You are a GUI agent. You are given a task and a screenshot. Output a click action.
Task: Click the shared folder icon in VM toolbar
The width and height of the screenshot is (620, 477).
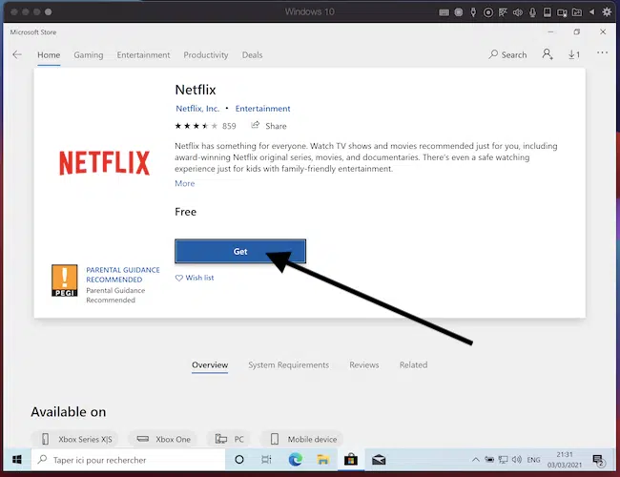coord(577,12)
